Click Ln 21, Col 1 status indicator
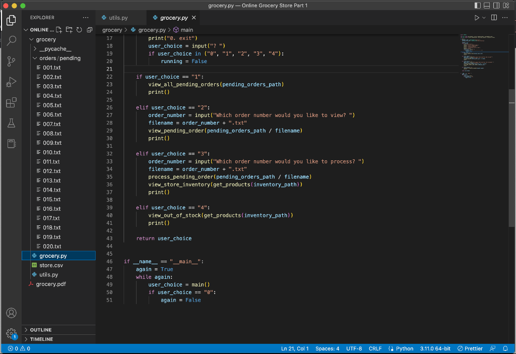The height and width of the screenshot is (354, 516). [295, 348]
